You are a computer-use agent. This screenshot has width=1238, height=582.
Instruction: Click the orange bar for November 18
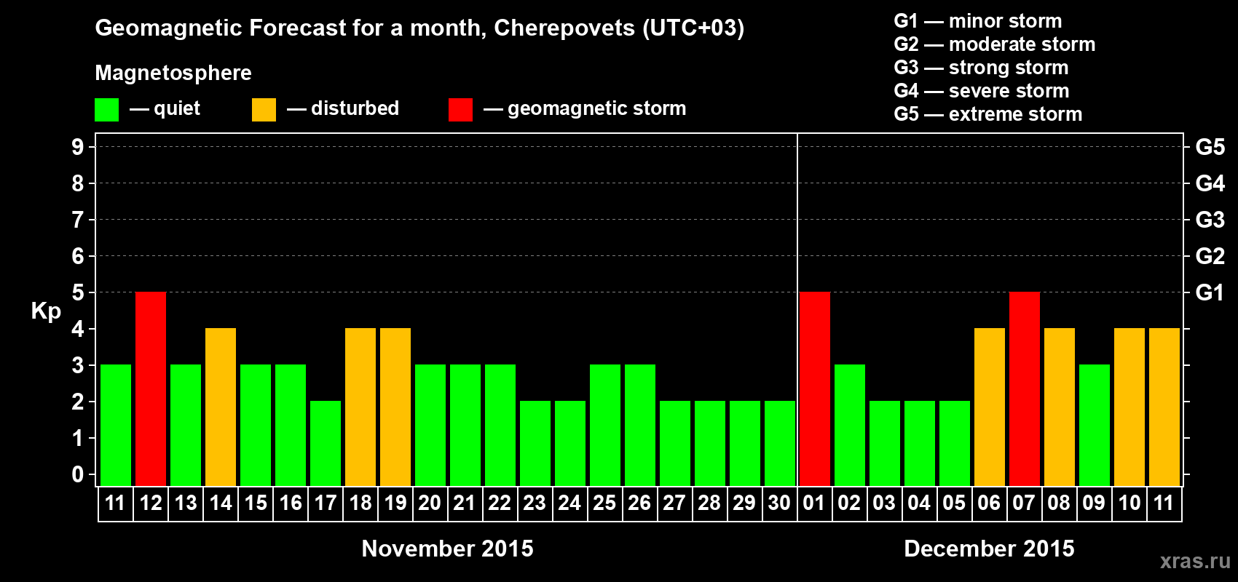[x=360, y=407]
